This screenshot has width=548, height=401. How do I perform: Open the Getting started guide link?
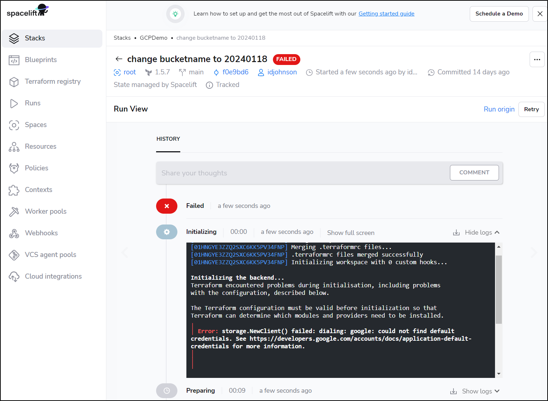pos(386,14)
